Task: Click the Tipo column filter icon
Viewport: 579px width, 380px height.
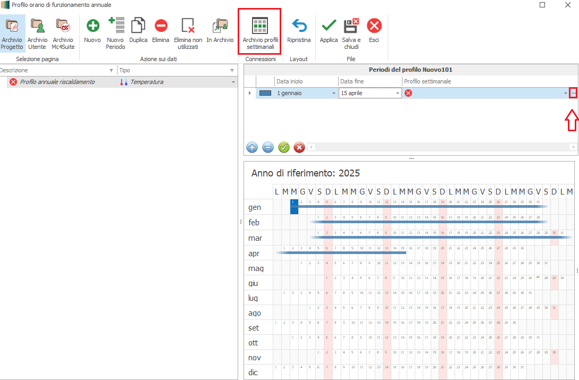Action: (x=232, y=71)
